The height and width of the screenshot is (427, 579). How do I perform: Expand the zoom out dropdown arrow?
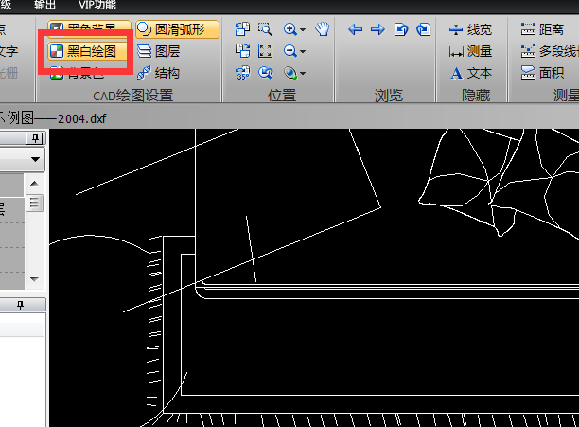pyautogui.click(x=303, y=52)
